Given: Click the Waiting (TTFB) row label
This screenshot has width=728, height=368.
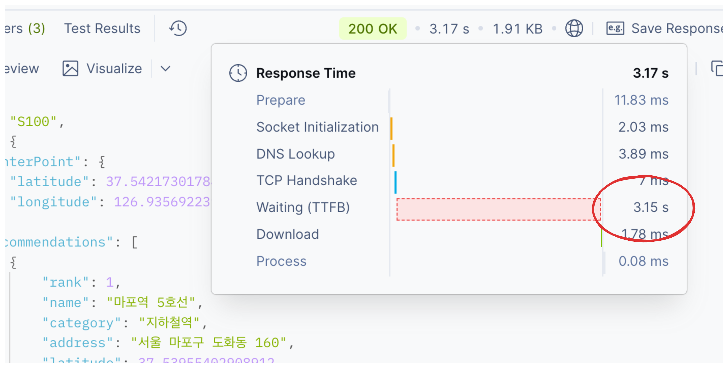Looking at the screenshot, I should click(303, 207).
